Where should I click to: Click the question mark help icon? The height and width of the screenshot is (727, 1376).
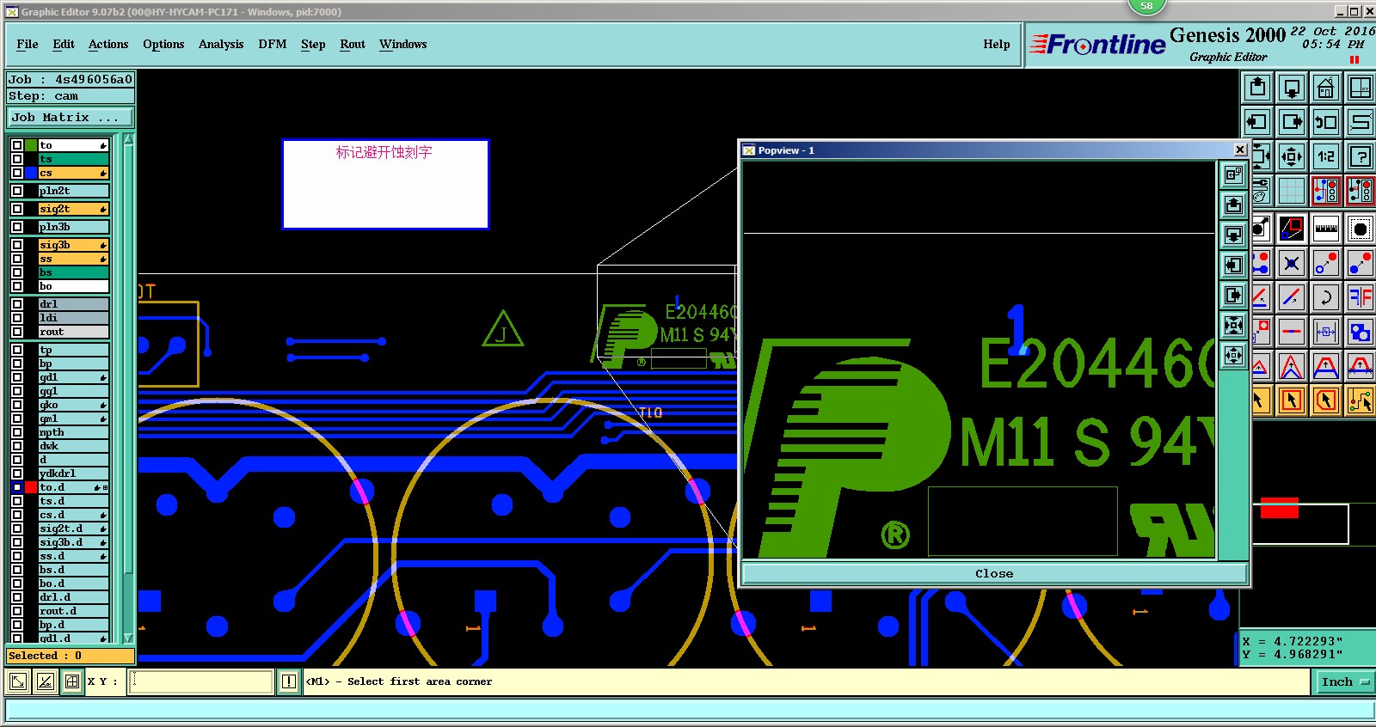pyautogui.click(x=1361, y=156)
